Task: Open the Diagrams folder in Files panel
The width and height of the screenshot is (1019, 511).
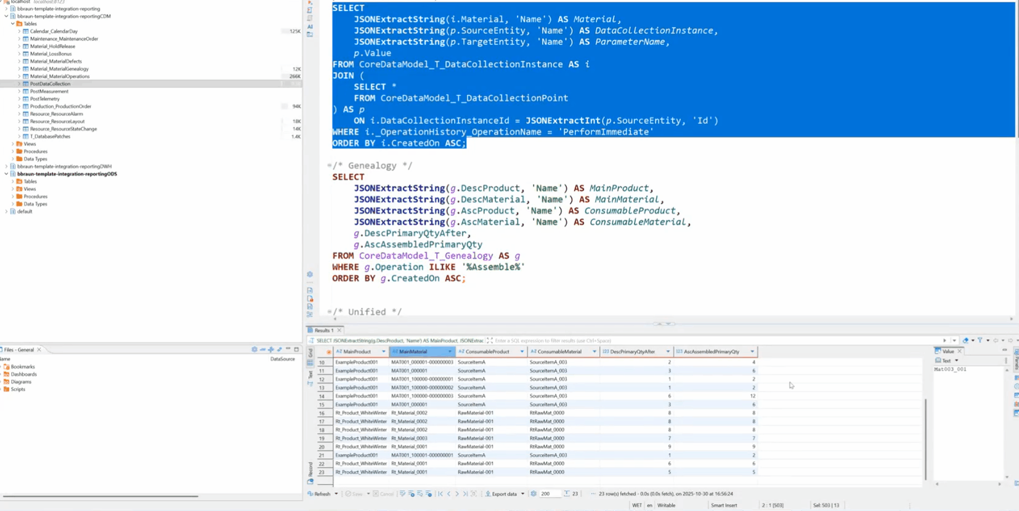Action: pos(20,382)
